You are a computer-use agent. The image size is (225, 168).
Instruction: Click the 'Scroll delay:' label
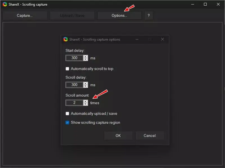[x=76, y=78]
